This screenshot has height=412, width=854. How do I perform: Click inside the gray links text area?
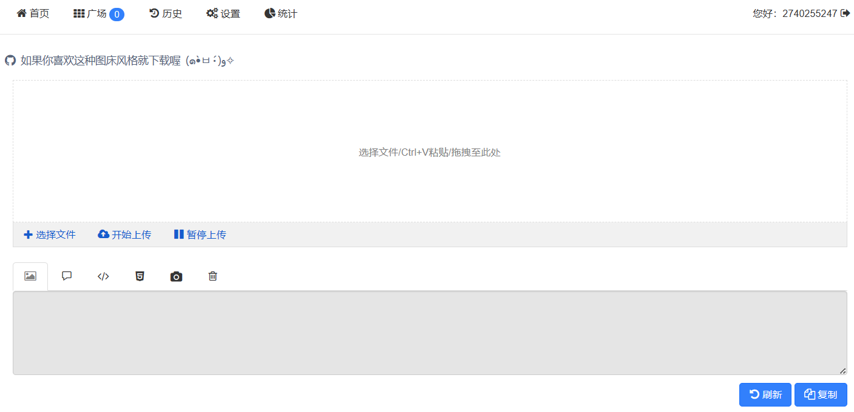pos(430,333)
